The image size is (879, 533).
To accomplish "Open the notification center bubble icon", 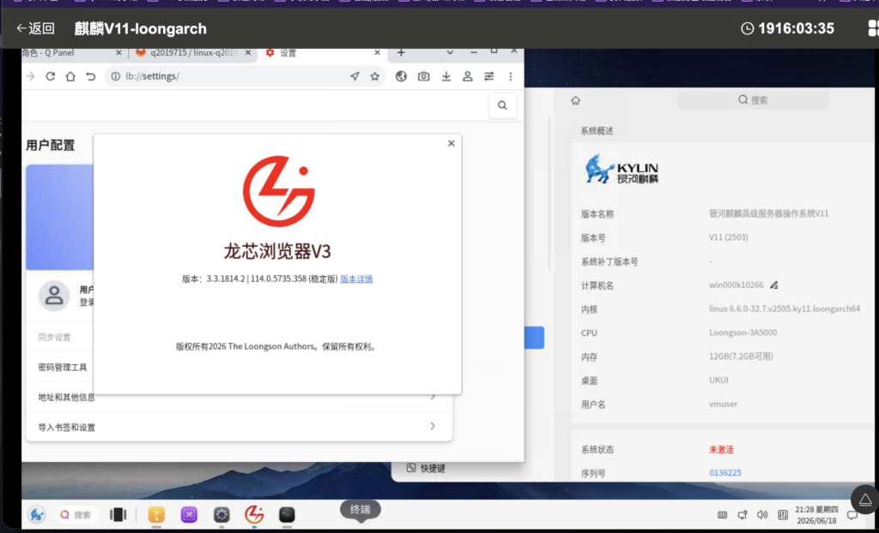I will [x=852, y=515].
